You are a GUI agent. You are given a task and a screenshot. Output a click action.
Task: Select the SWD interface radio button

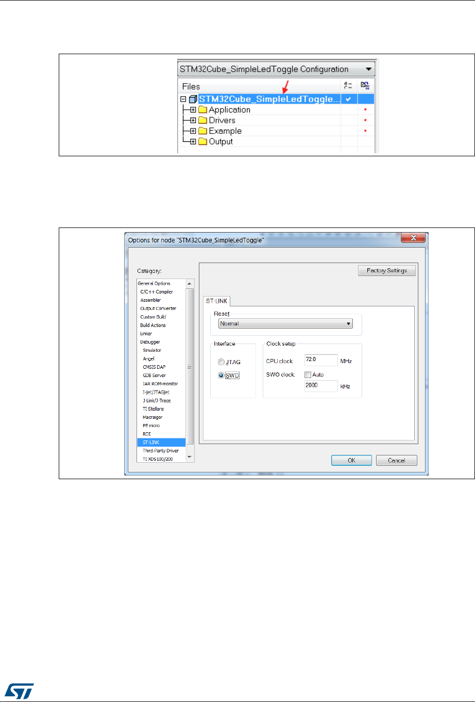[222, 376]
